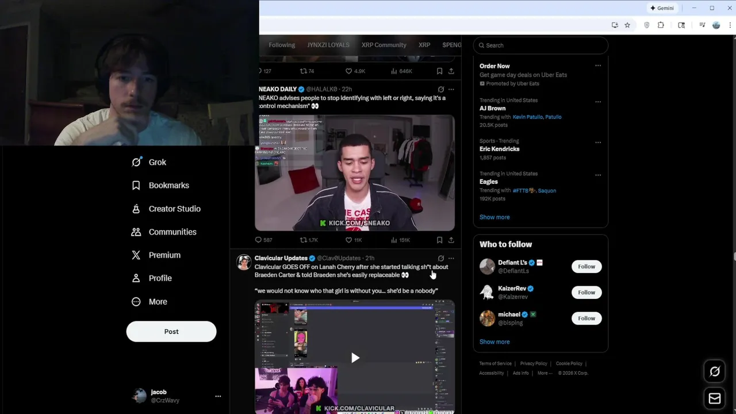This screenshot has width=736, height=414.
Task: Expand the More sidebar menu
Action: coord(149,301)
